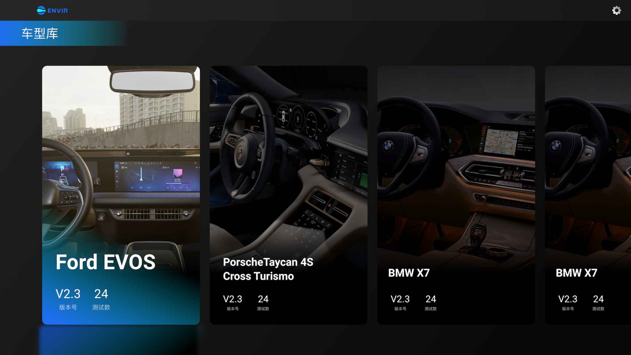The width and height of the screenshot is (631, 355).
Task: Click V2.3 version on Porsche card
Action: click(232, 299)
